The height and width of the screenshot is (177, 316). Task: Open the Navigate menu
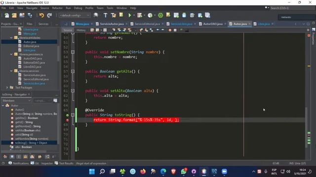coord(32,8)
